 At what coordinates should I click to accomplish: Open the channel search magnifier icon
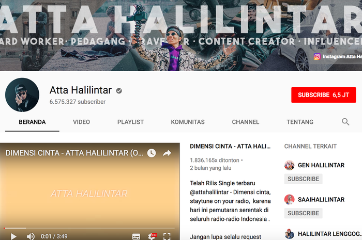(x=345, y=122)
